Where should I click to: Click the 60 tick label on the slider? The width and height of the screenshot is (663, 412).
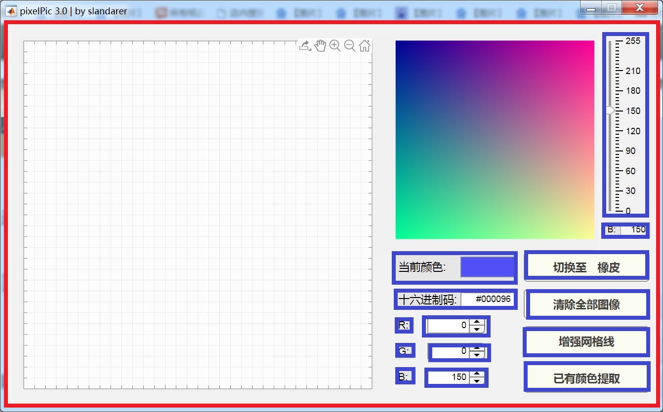630,171
